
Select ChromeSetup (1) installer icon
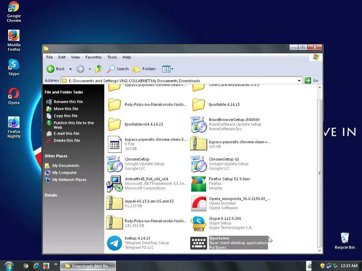[x=198, y=164]
